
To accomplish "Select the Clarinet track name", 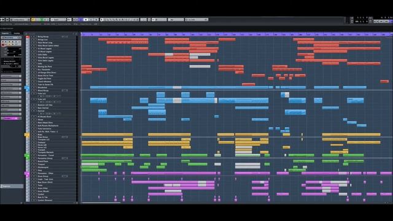I will [x=41, y=110].
